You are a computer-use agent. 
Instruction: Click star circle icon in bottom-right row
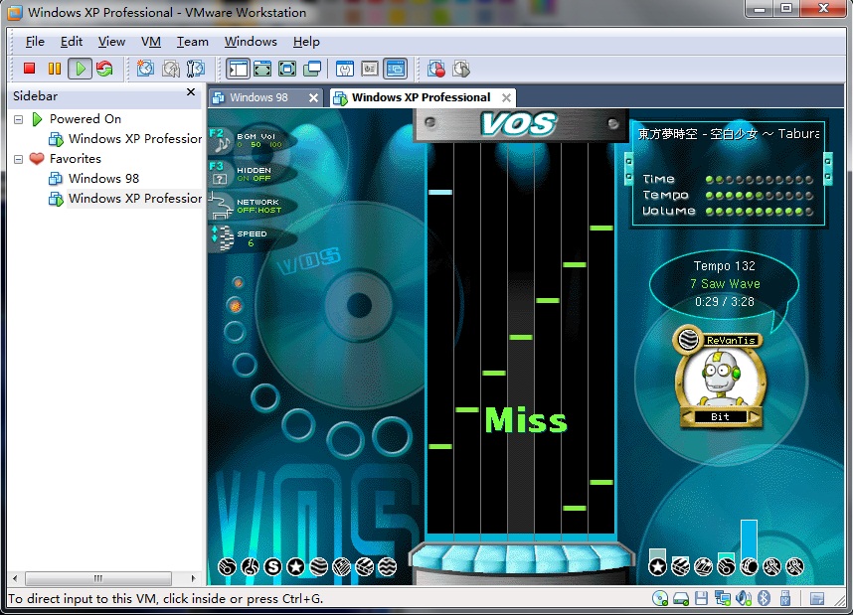click(x=658, y=567)
